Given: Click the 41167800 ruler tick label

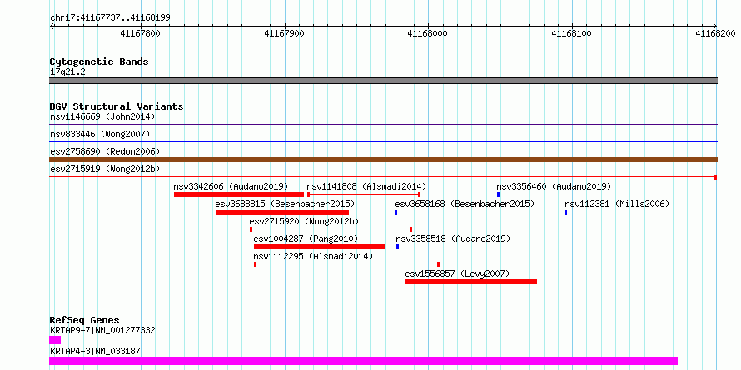Looking at the screenshot, I should pyautogui.click(x=141, y=33).
